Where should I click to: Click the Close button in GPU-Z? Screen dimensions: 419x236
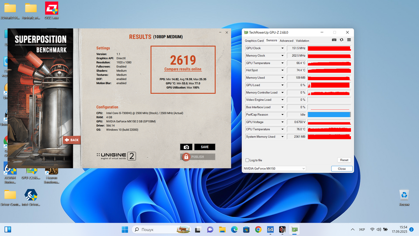(342, 169)
